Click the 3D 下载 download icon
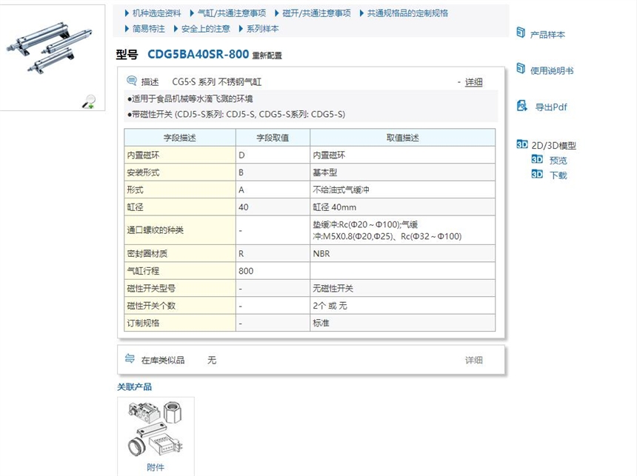637x476 pixels. pos(537,175)
